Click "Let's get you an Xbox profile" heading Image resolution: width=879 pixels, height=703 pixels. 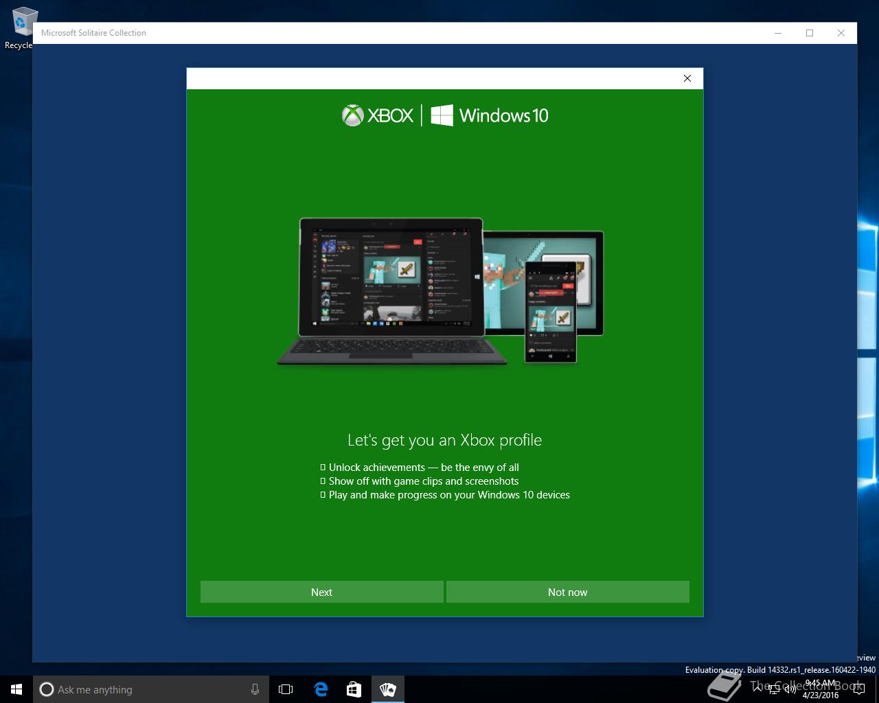pyautogui.click(x=444, y=440)
